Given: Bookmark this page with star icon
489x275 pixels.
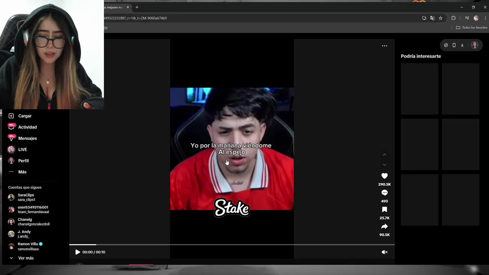Looking at the screenshot, I should (440, 18).
